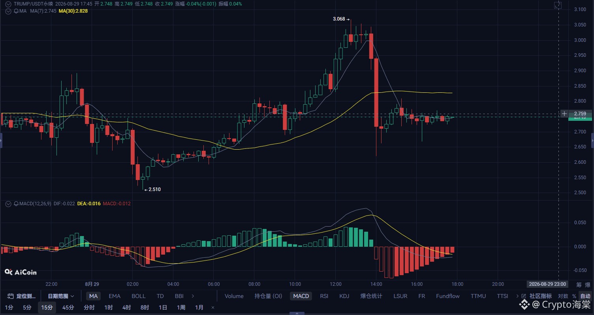Click the TRUMP/USDT永续 pair name

tap(33, 4)
